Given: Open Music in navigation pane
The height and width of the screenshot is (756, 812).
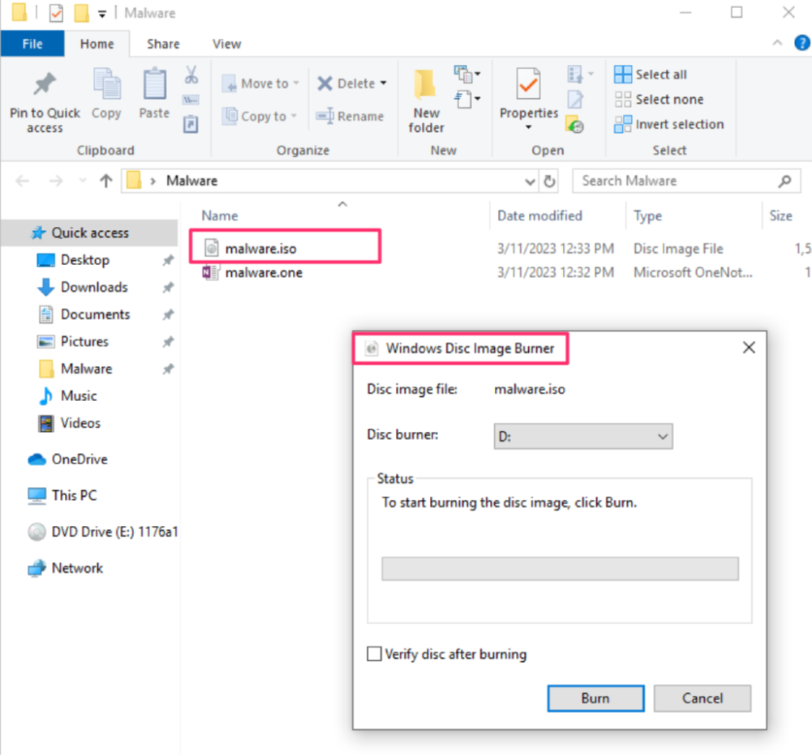Looking at the screenshot, I should (x=78, y=396).
